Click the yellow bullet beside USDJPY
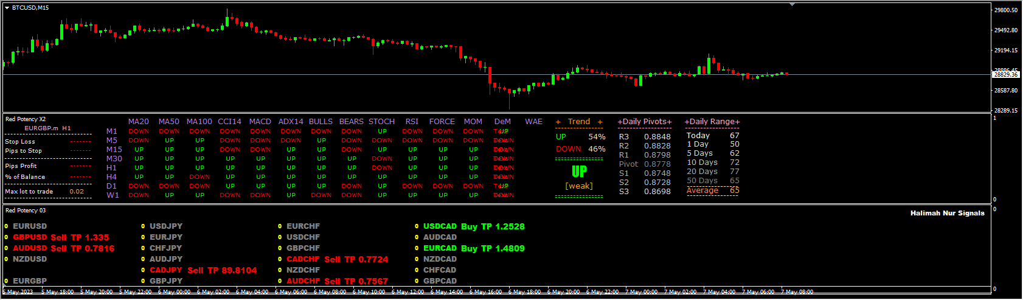 [143, 226]
